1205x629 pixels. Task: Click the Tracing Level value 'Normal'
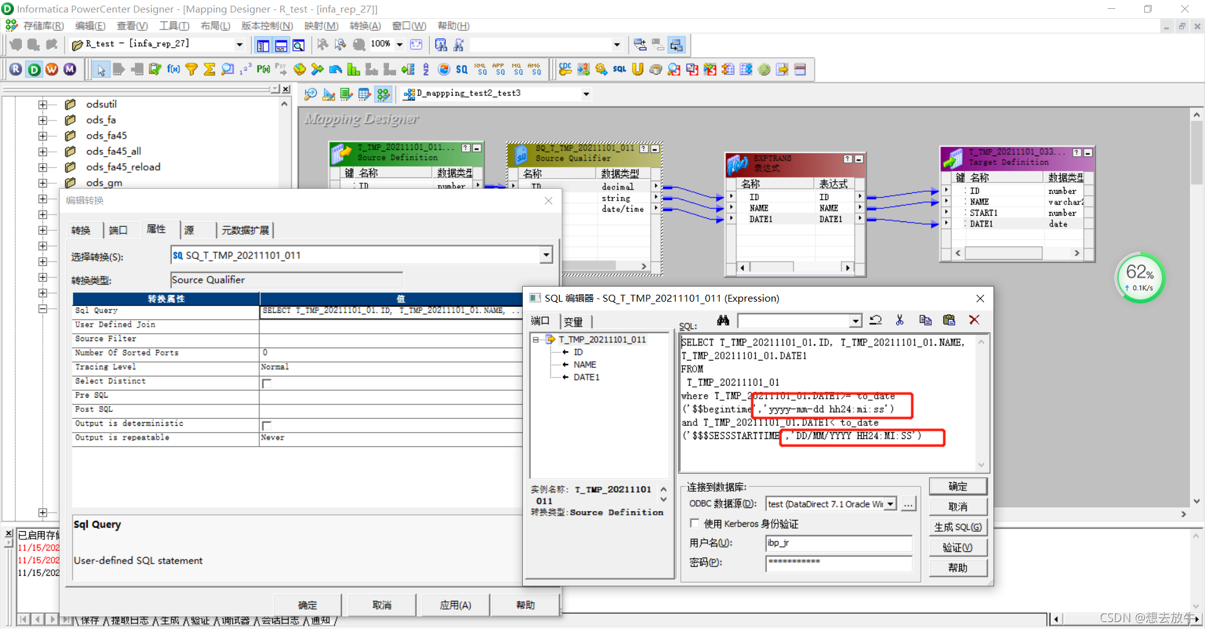coord(275,367)
